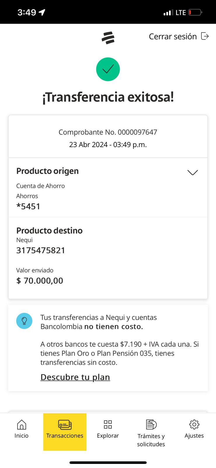Image resolution: width=216 pixels, height=468 pixels.
Task: Tap the battery indicator in status bar
Action: (195, 12)
